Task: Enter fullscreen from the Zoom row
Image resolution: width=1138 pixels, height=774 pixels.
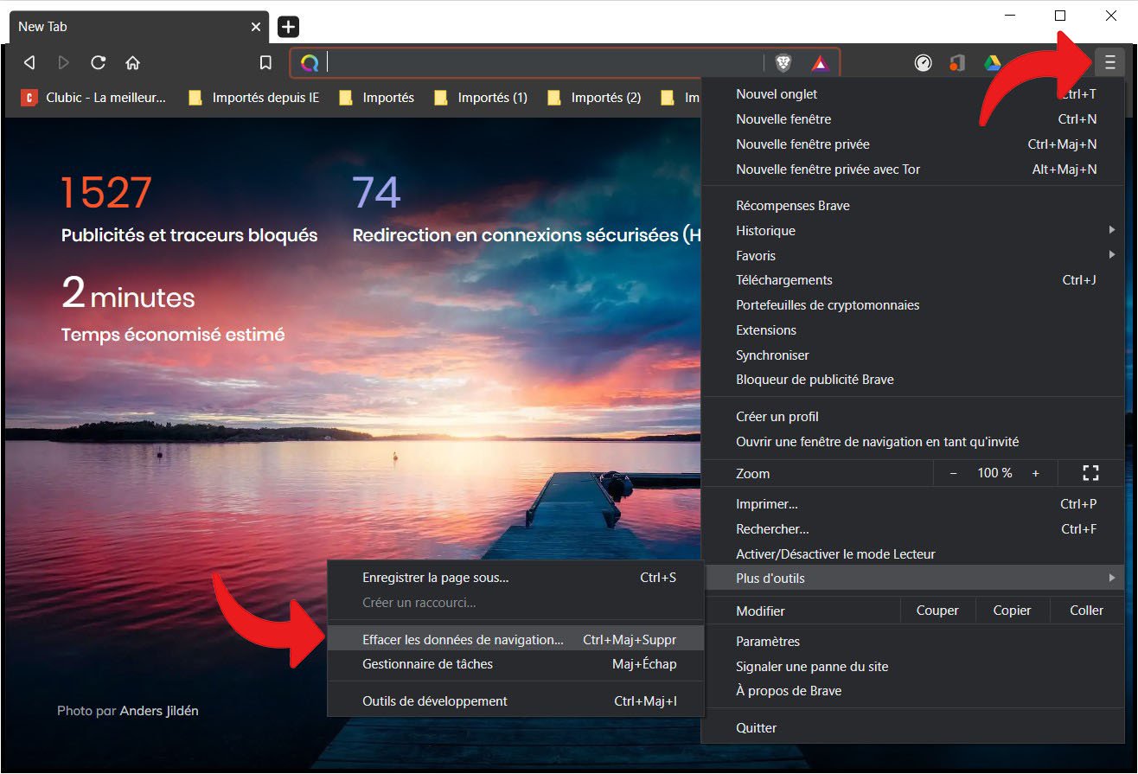Action: click(x=1090, y=473)
